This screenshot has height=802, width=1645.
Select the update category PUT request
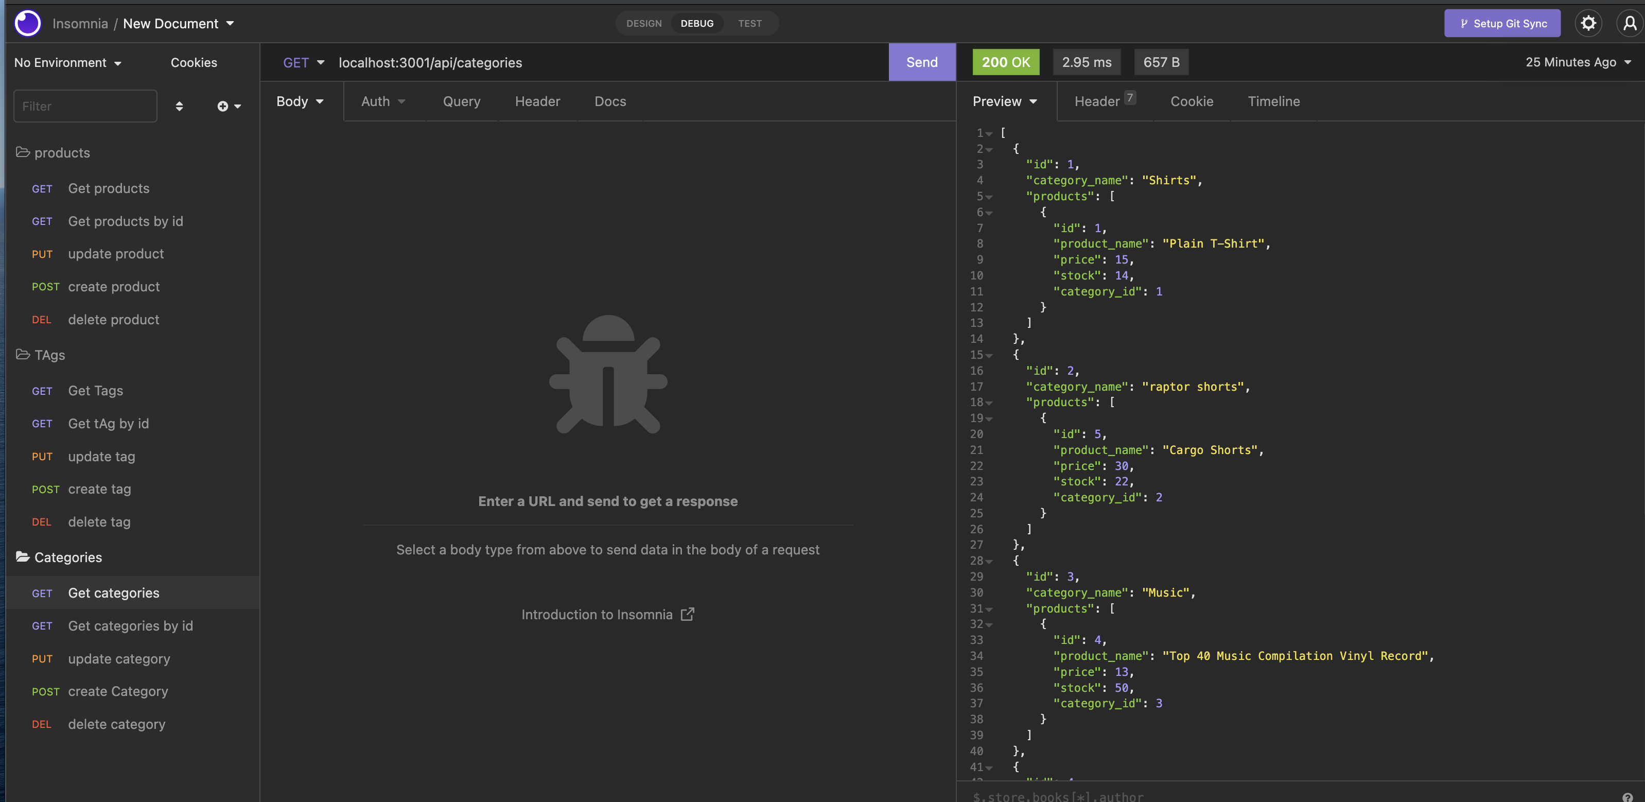click(x=132, y=658)
